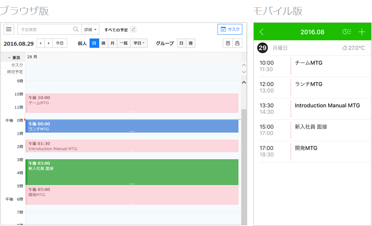Click the 予定検索 search field
This screenshot has width=372, height=226.
click(x=45, y=30)
